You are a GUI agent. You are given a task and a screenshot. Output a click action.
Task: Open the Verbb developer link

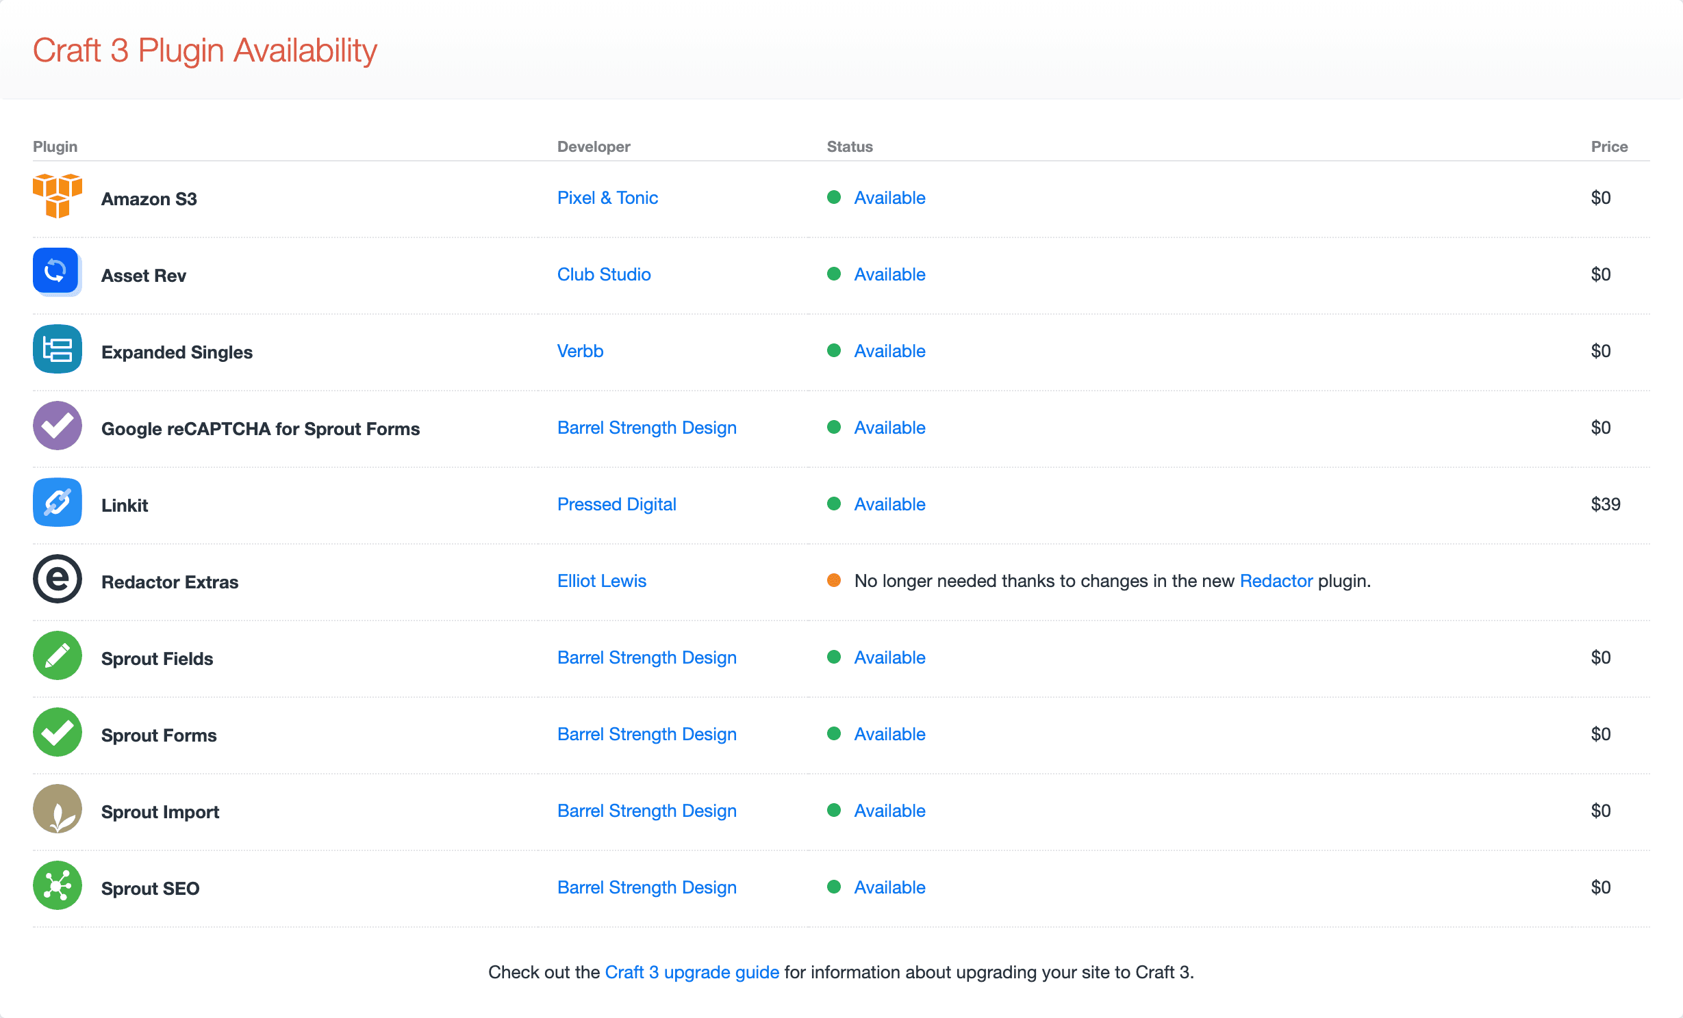pos(581,351)
